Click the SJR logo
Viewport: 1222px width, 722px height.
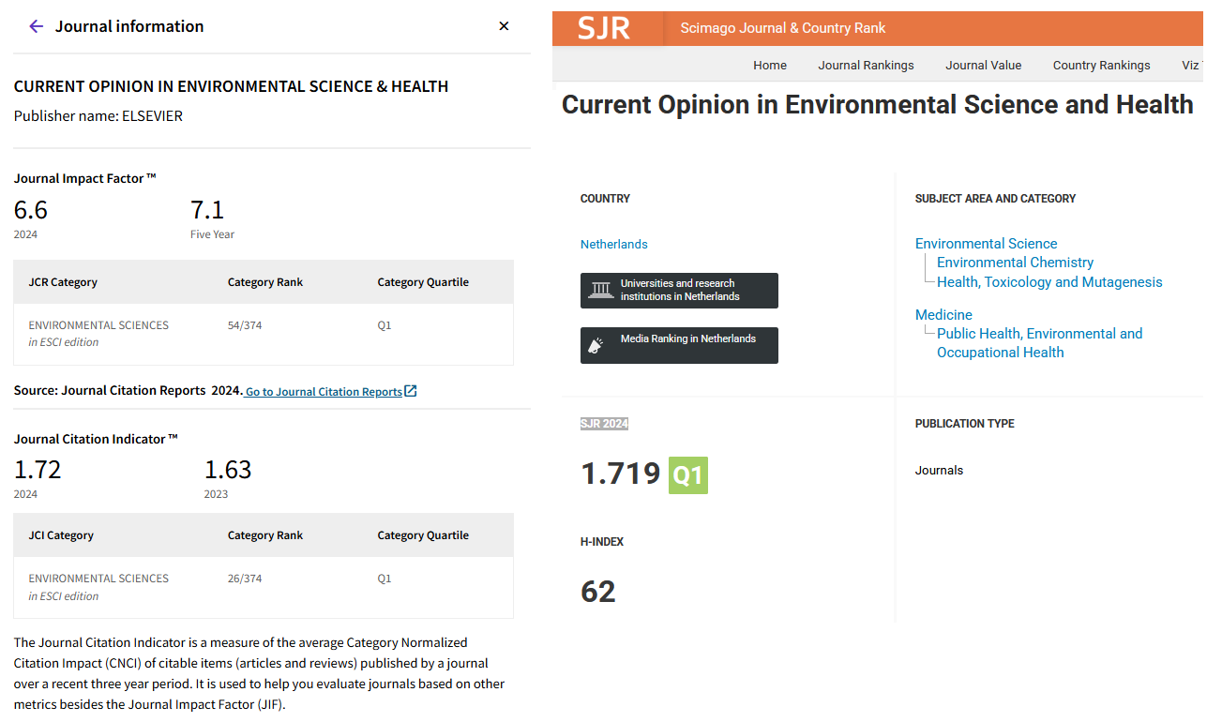[604, 28]
